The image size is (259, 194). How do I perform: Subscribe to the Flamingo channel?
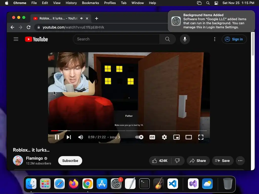(x=70, y=161)
